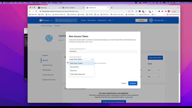Click the Upgrade button
This screenshot has height=108, width=192.
click(x=141, y=20)
